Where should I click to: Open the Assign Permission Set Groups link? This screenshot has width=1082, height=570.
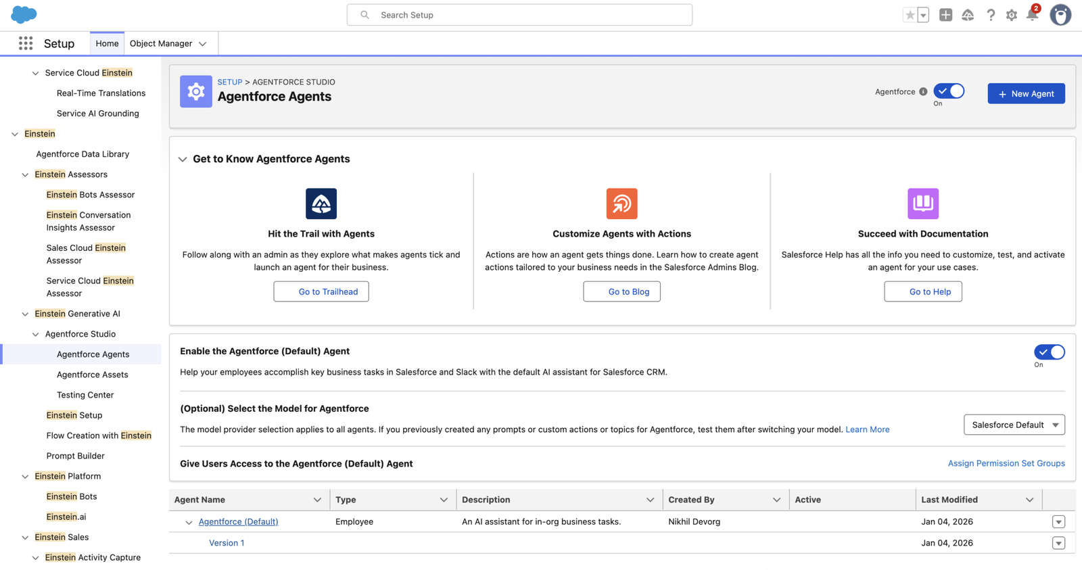pyautogui.click(x=1006, y=463)
